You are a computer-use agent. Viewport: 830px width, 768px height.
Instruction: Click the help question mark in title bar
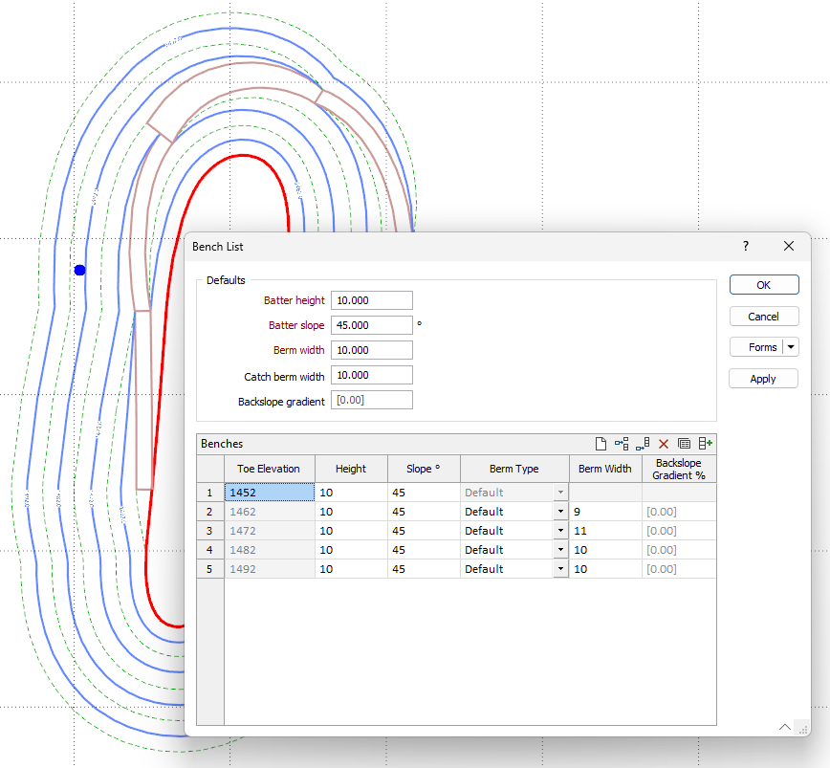746,246
